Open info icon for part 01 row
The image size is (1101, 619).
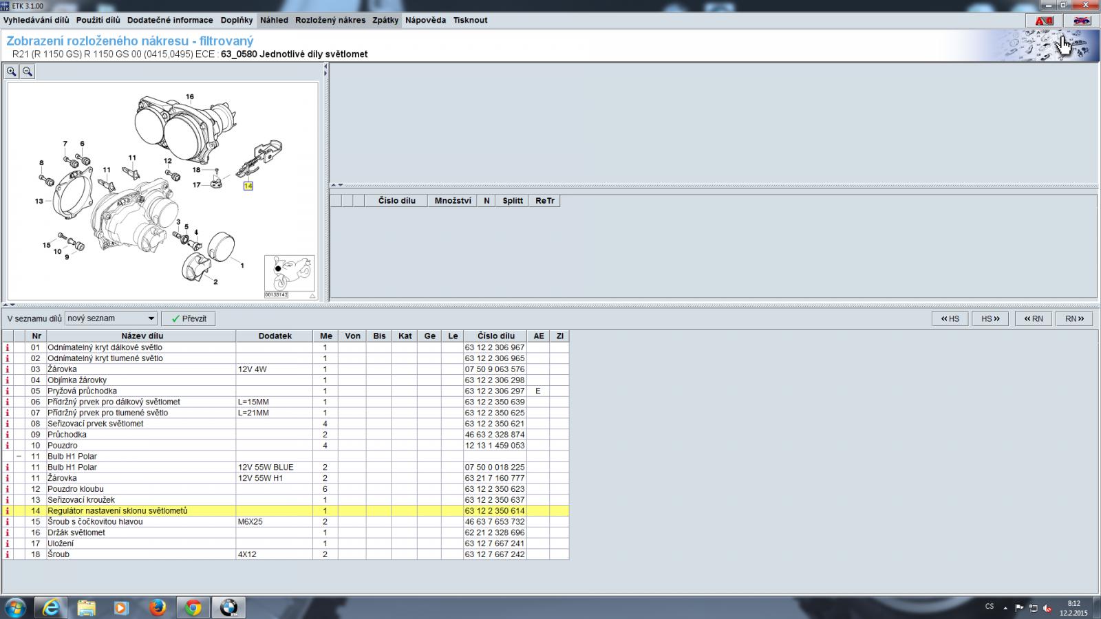[x=8, y=347]
